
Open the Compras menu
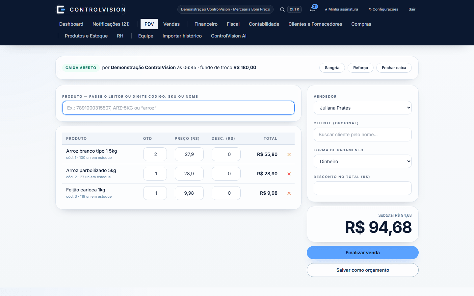point(361,24)
